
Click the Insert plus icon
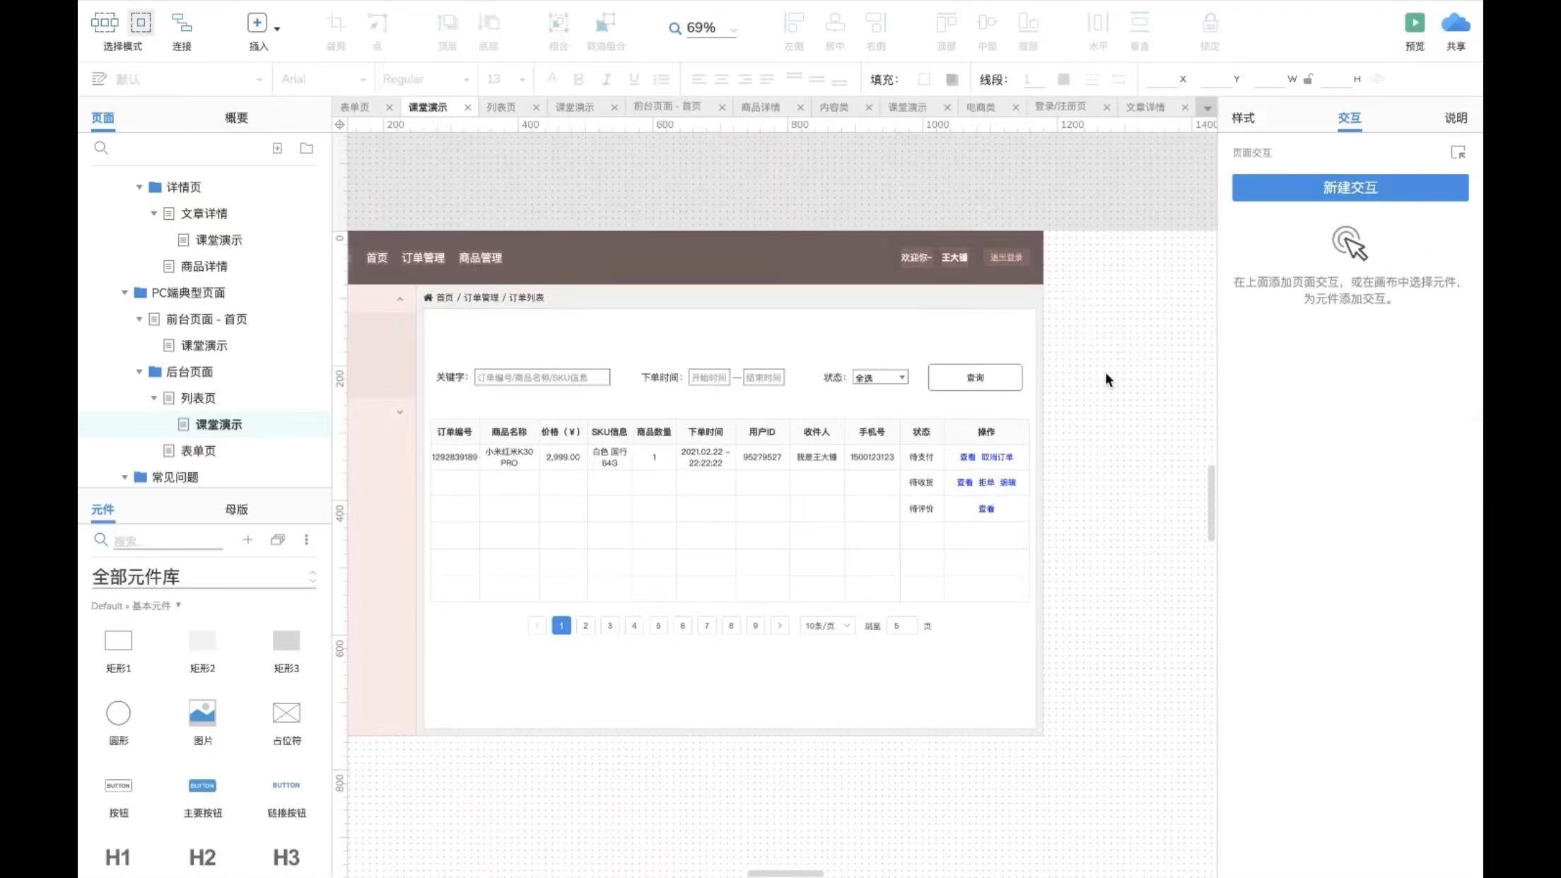coord(257,23)
